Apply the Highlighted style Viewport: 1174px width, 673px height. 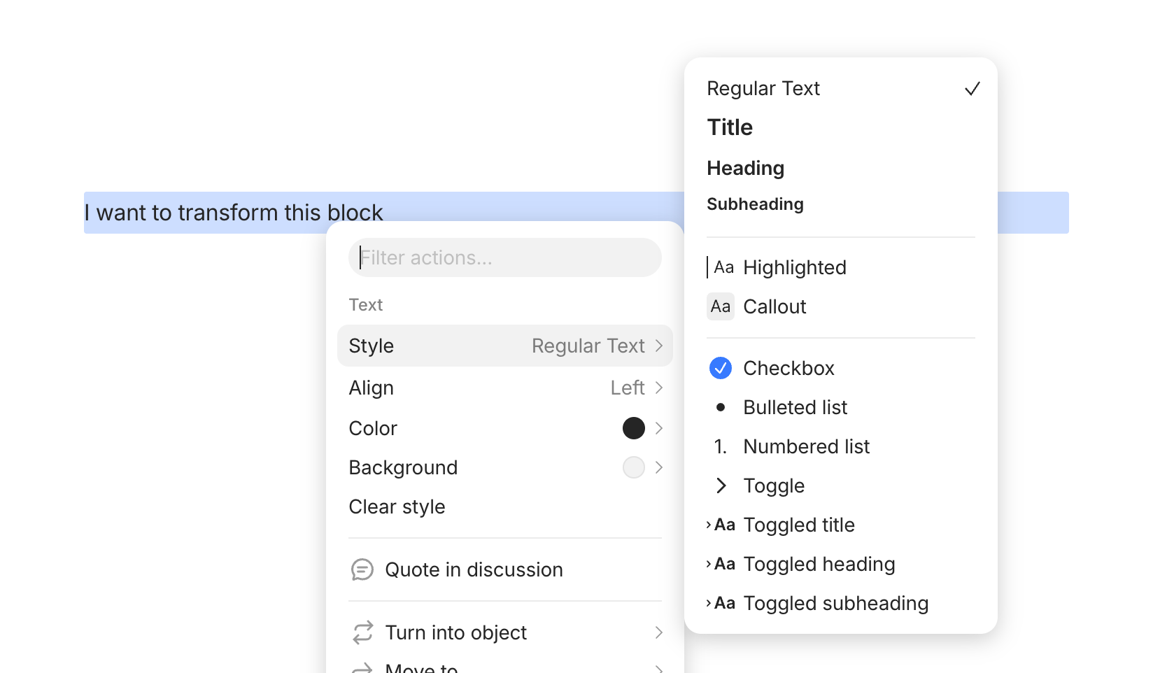[x=841, y=267]
